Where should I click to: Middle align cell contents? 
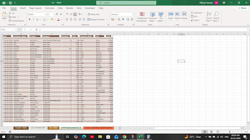point(71,14)
